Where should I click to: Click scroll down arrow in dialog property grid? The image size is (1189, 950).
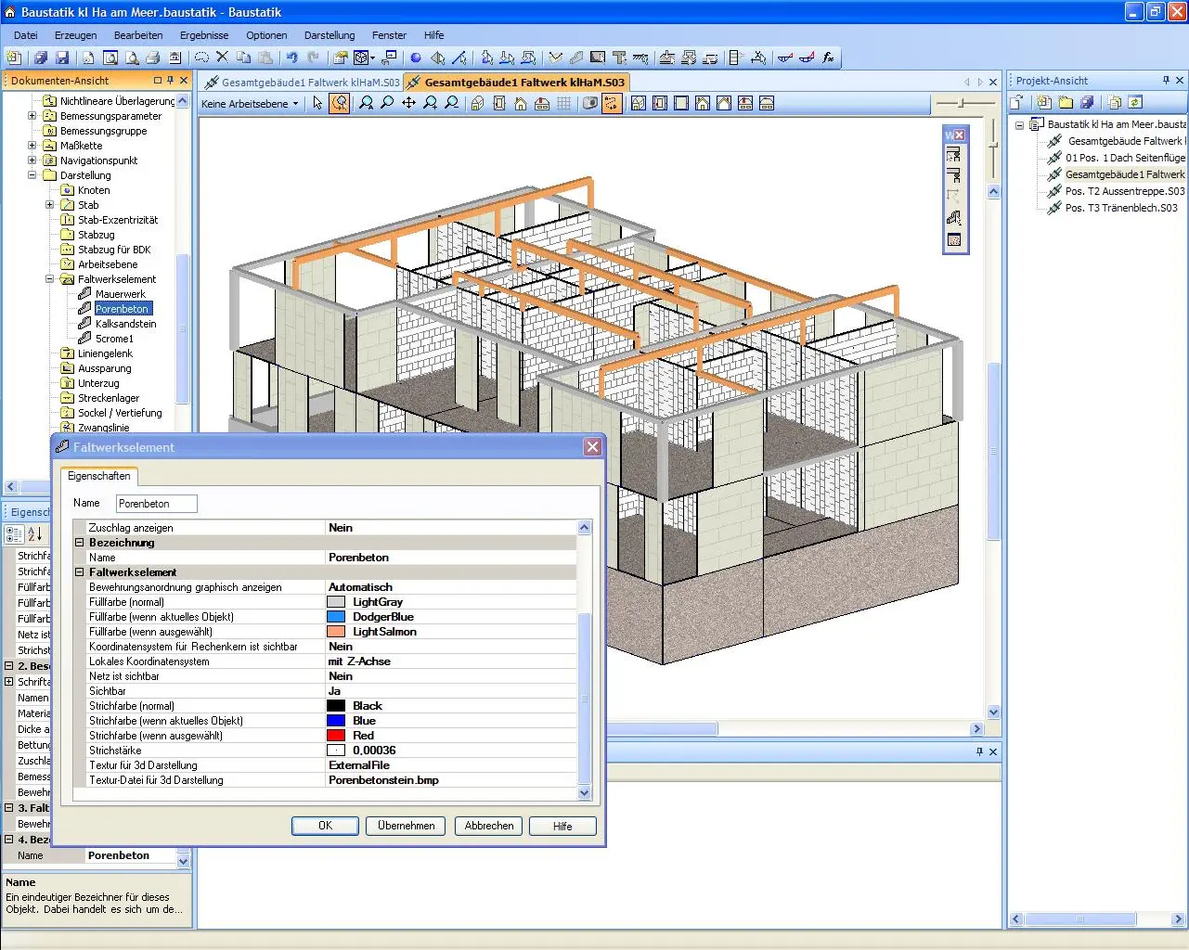pyautogui.click(x=585, y=793)
